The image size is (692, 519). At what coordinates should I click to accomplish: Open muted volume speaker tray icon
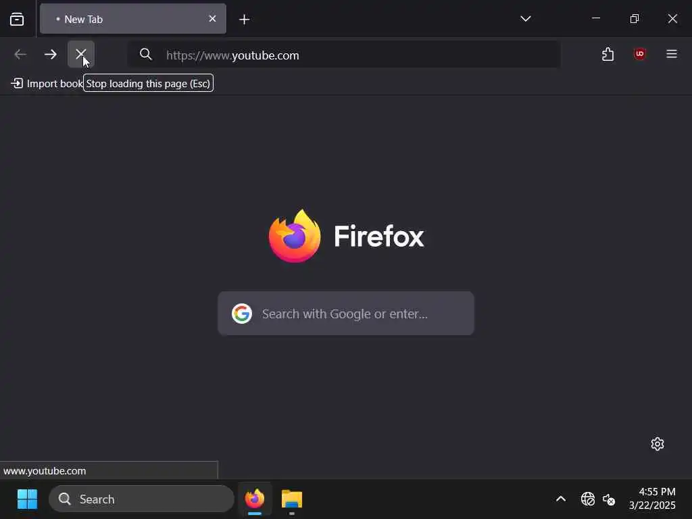pos(609,499)
